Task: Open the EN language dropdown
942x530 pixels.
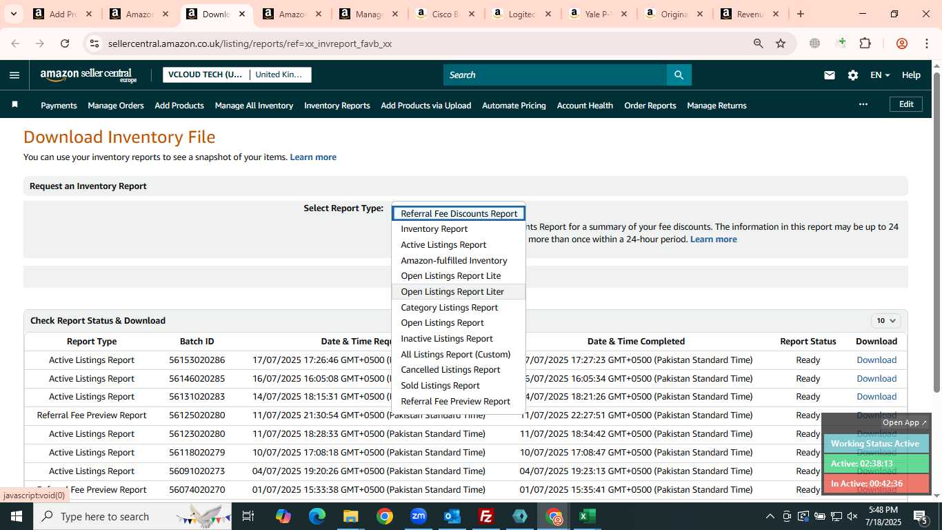Action: coord(880,75)
